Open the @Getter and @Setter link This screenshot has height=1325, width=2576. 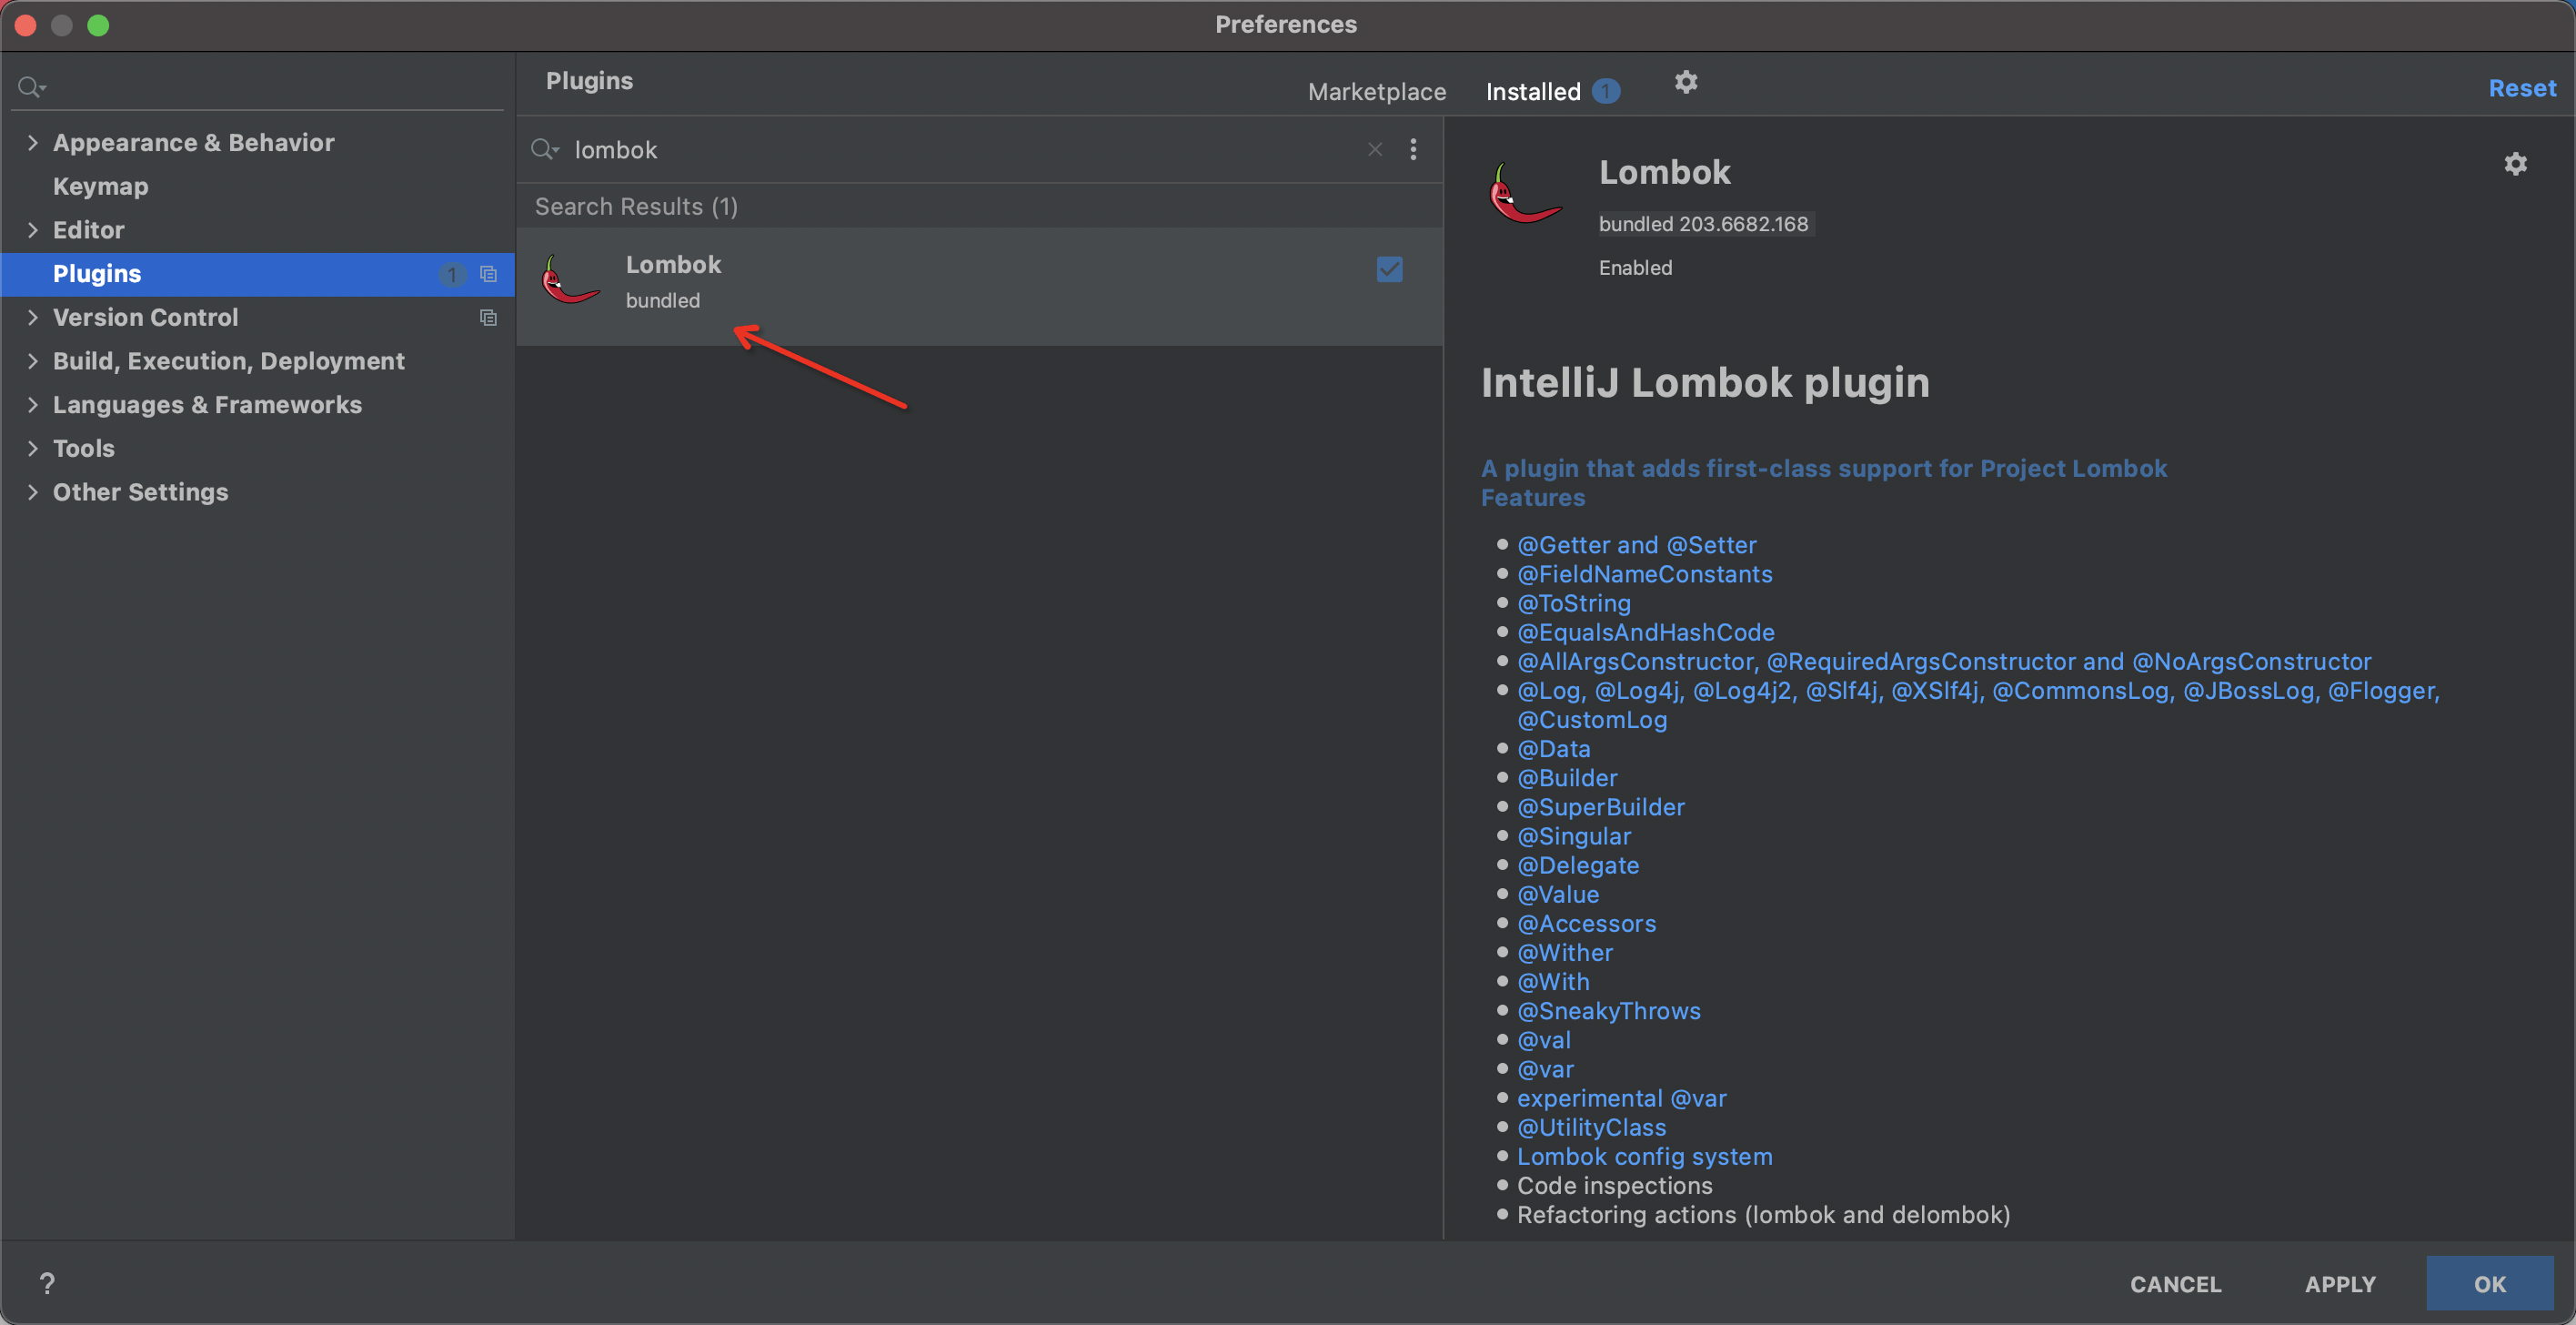(x=1636, y=545)
